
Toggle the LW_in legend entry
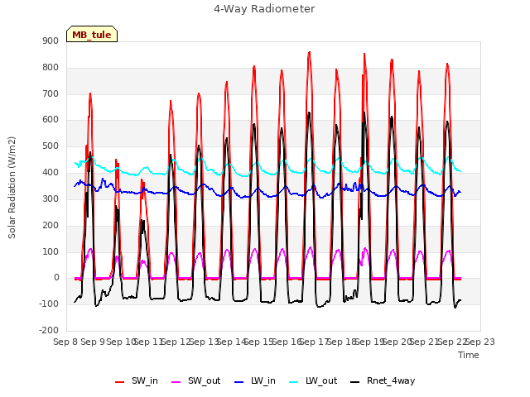pyautogui.click(x=254, y=380)
